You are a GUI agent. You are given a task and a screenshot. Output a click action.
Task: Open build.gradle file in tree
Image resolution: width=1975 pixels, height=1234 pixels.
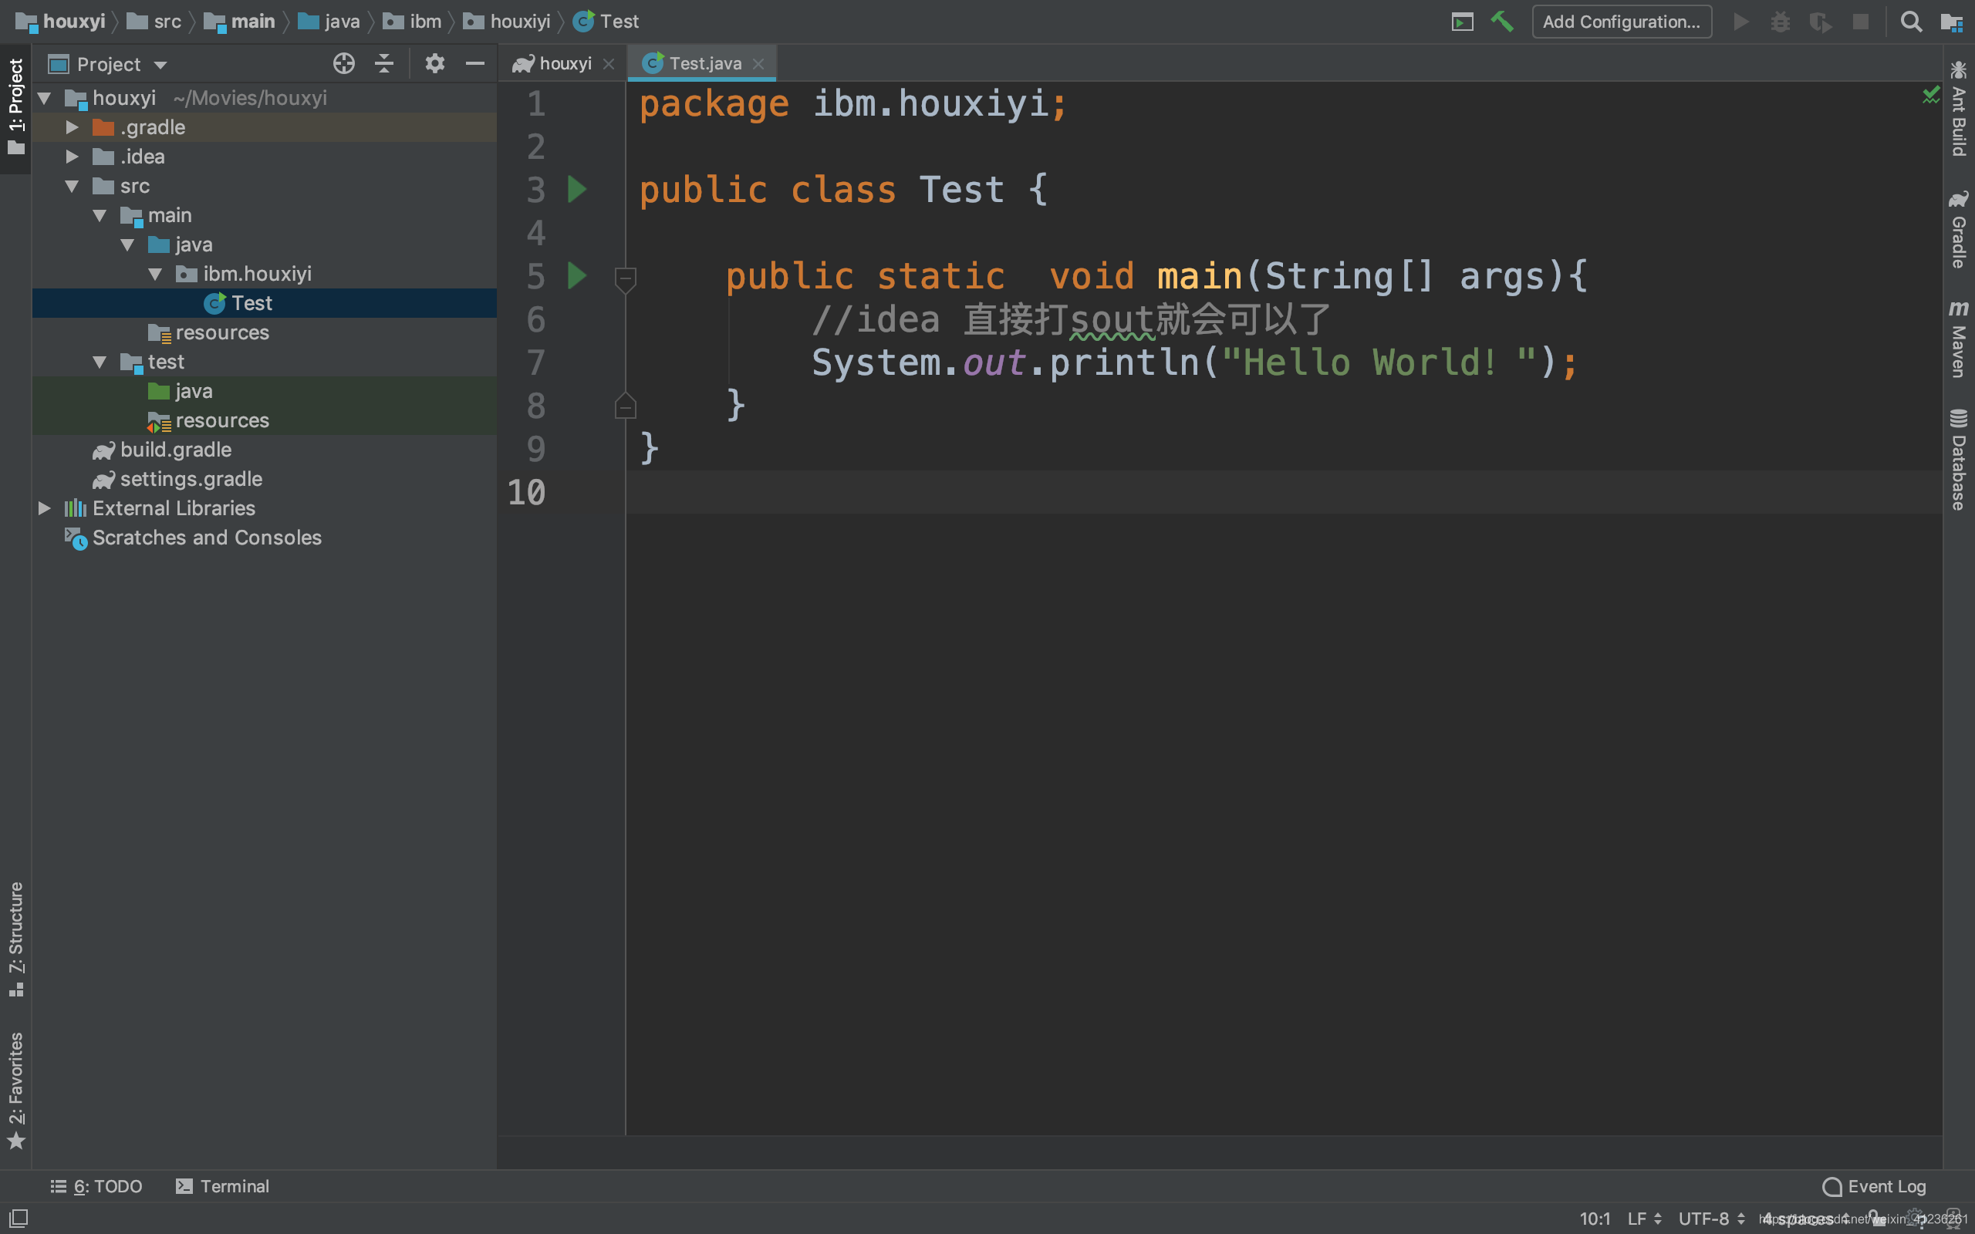click(x=175, y=450)
